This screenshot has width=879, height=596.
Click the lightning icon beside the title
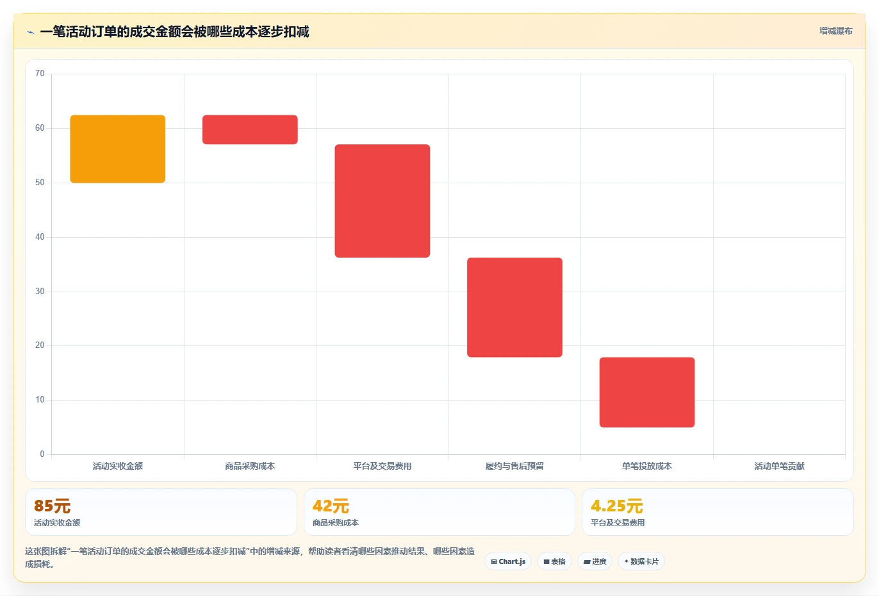30,32
